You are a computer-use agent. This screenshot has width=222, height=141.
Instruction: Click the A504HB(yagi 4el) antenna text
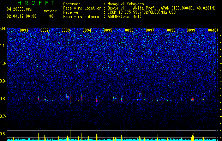pyautogui.click(x=125, y=17)
